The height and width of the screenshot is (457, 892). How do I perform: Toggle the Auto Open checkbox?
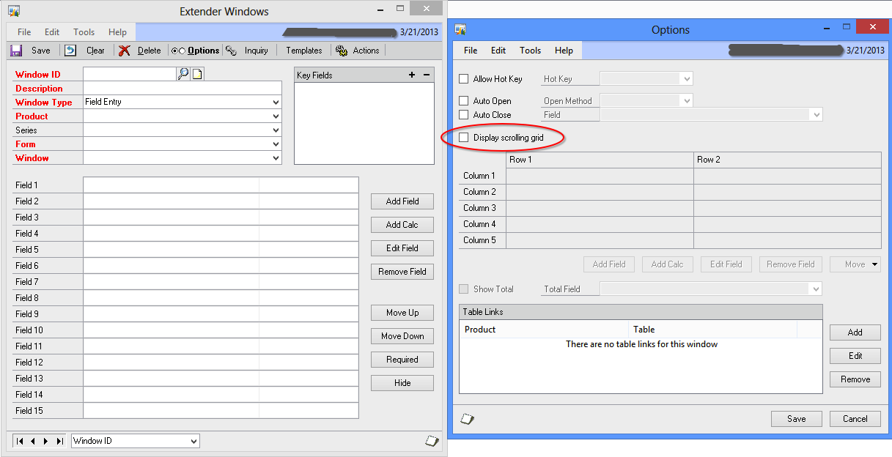point(463,101)
